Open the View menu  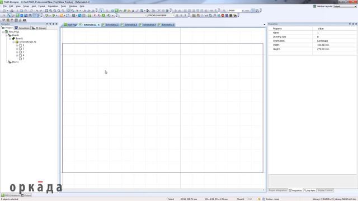coord(18,6)
